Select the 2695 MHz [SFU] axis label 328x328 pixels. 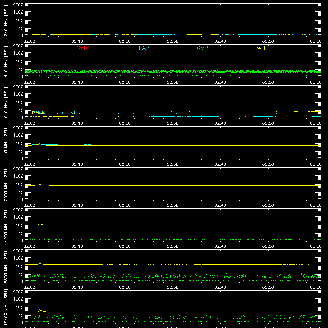5,184
